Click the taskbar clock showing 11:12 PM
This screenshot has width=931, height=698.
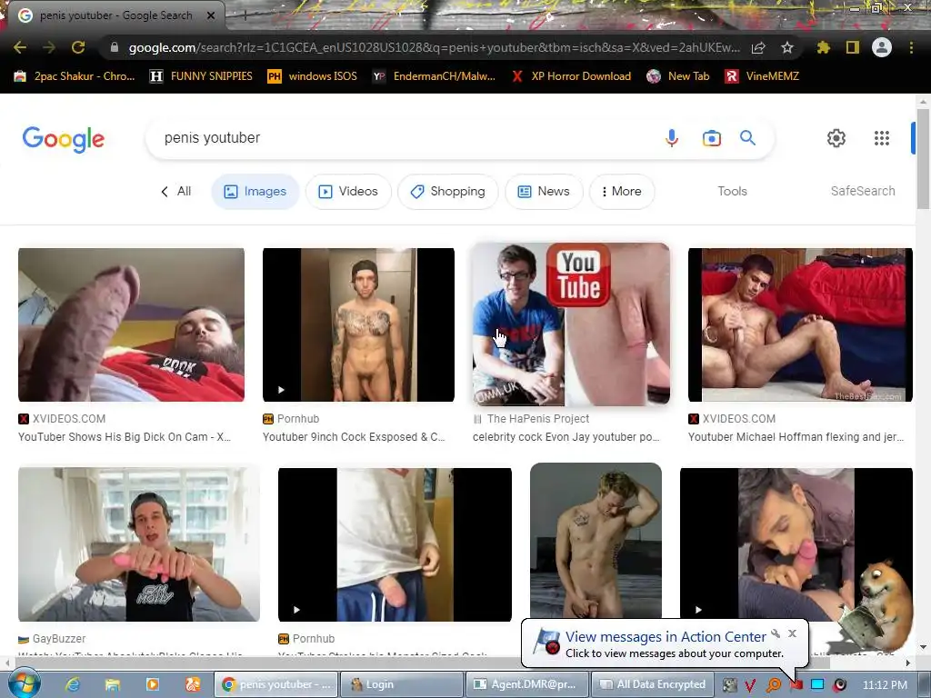tap(885, 685)
